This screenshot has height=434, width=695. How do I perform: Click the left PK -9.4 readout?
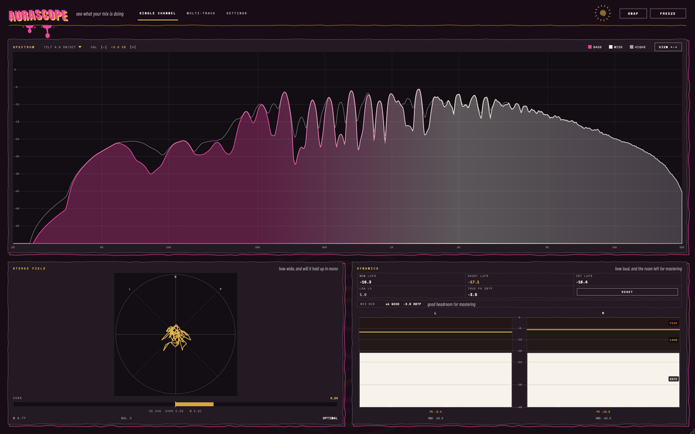[x=436, y=412]
